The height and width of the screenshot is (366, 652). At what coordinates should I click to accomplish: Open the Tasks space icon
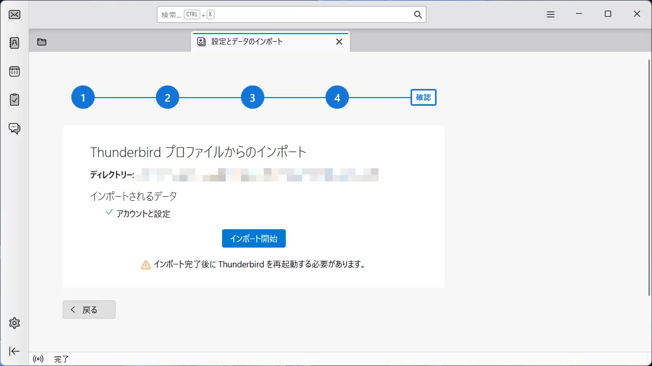coord(14,100)
